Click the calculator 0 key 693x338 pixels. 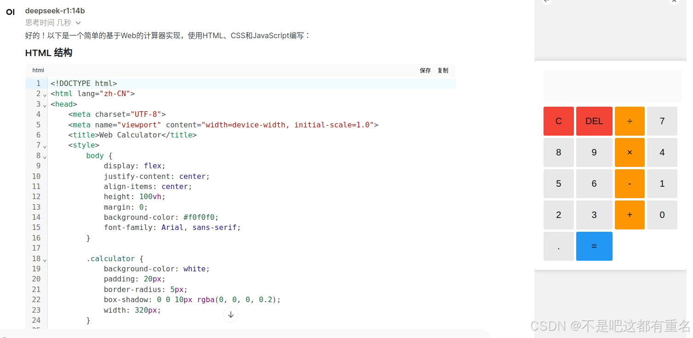[x=662, y=215]
